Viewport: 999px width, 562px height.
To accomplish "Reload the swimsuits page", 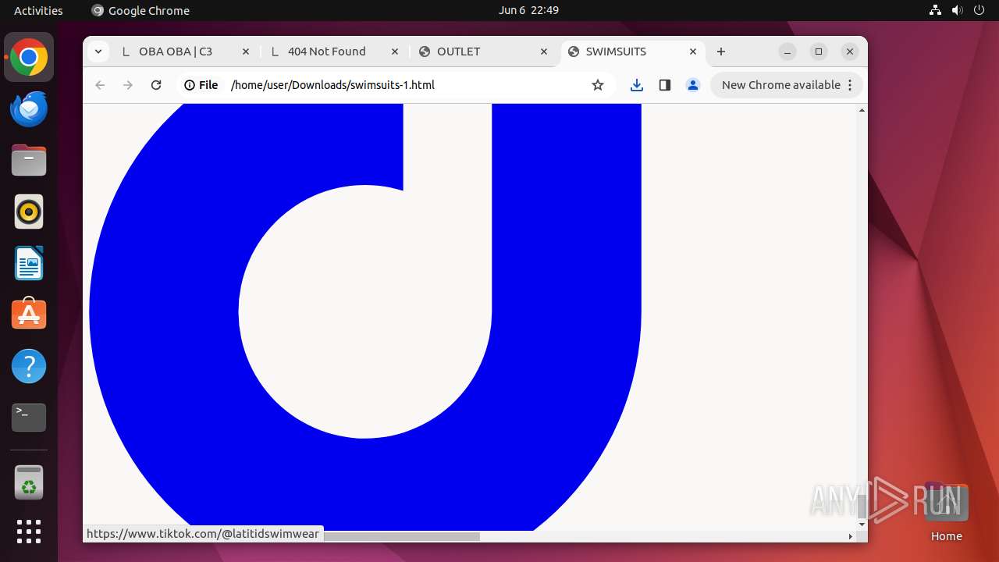I will [156, 85].
